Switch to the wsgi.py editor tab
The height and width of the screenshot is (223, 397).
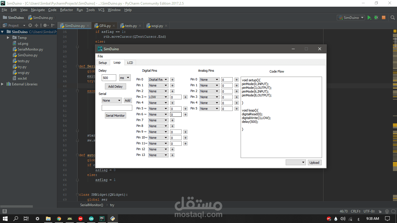click(x=157, y=26)
